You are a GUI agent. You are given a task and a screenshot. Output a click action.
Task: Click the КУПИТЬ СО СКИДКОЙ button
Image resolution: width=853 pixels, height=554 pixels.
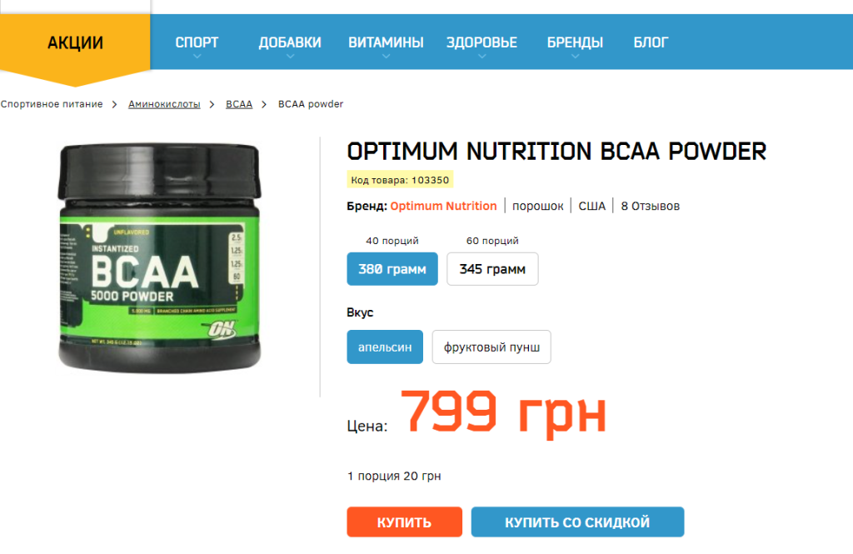coord(577,522)
